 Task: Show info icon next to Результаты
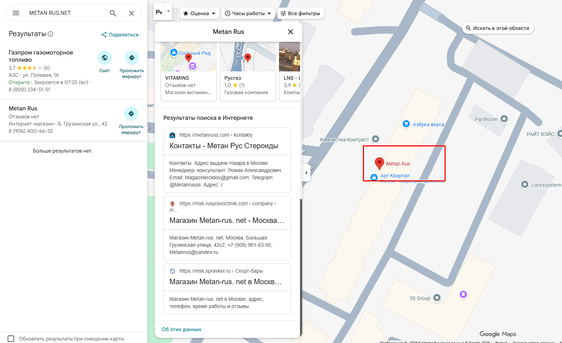51,34
